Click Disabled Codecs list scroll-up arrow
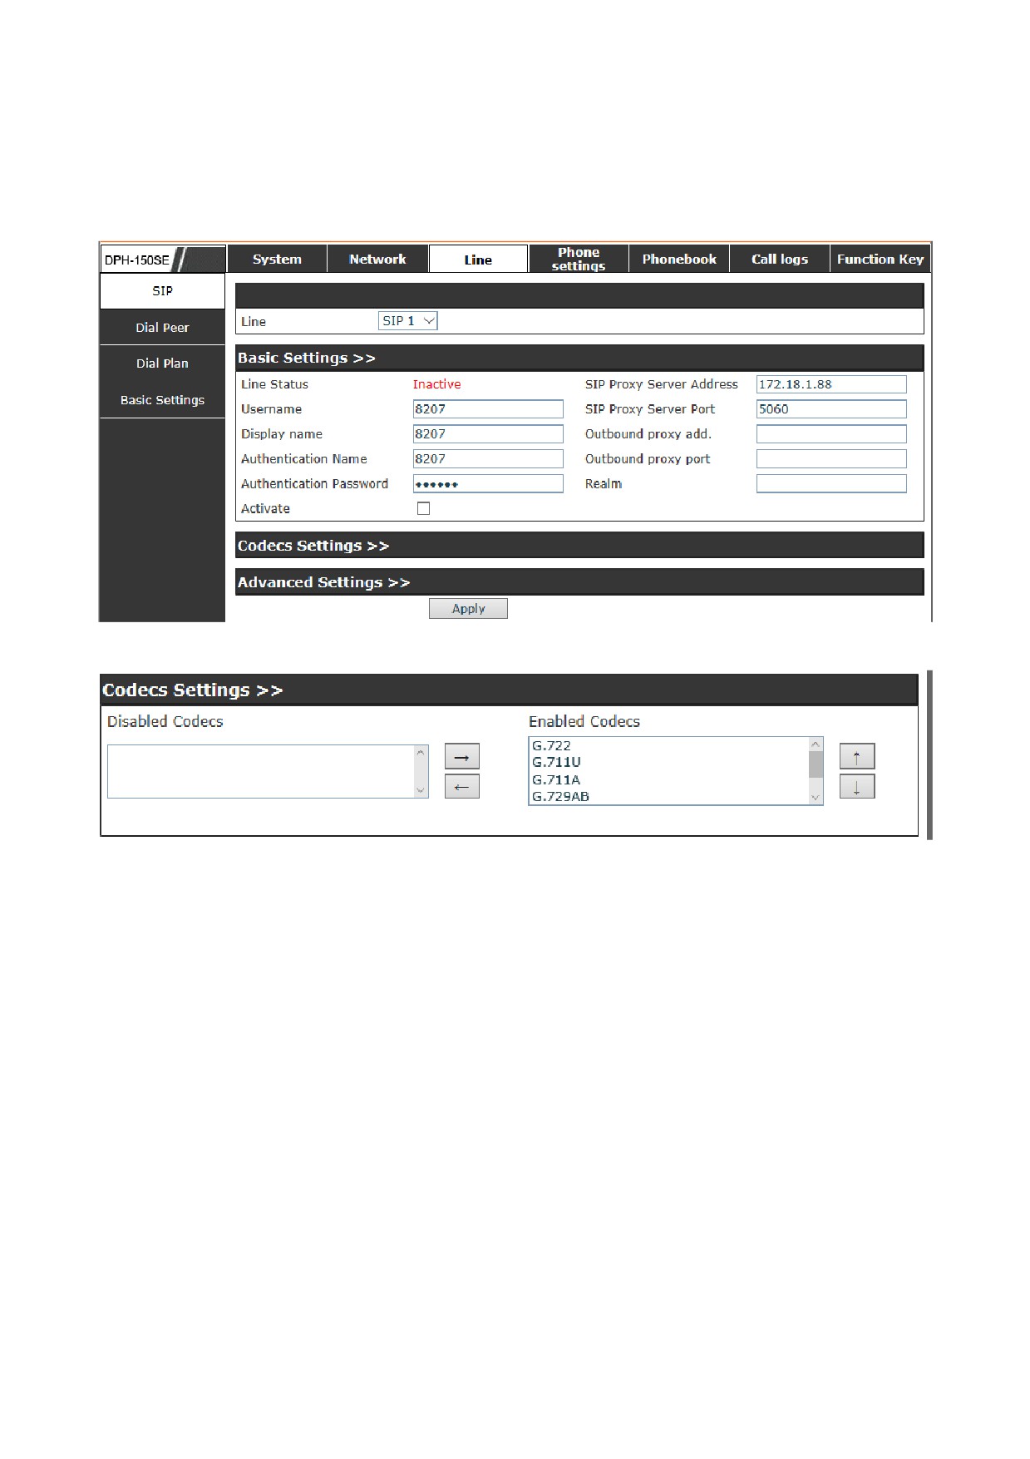This screenshot has height=1459, width=1030. (421, 753)
